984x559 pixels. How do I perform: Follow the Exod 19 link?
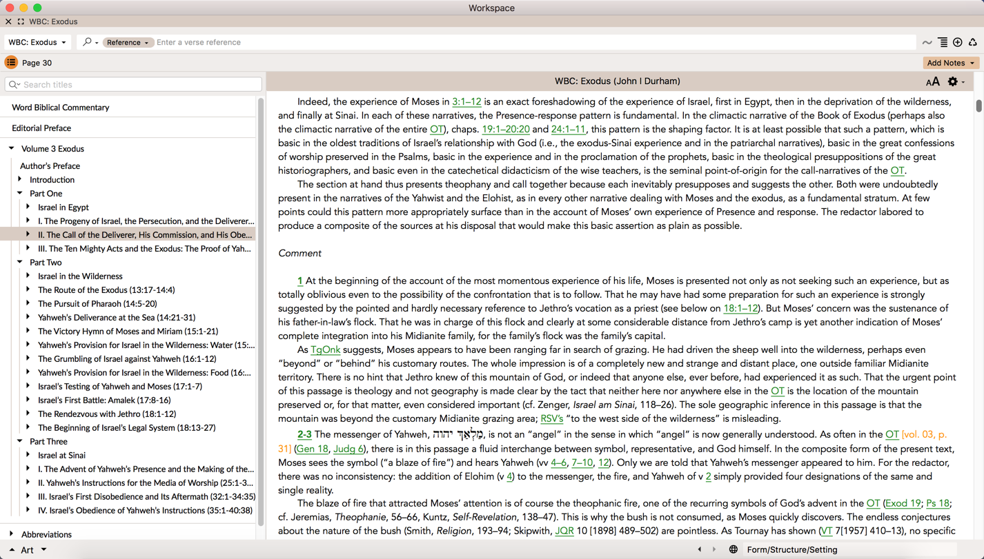point(903,504)
